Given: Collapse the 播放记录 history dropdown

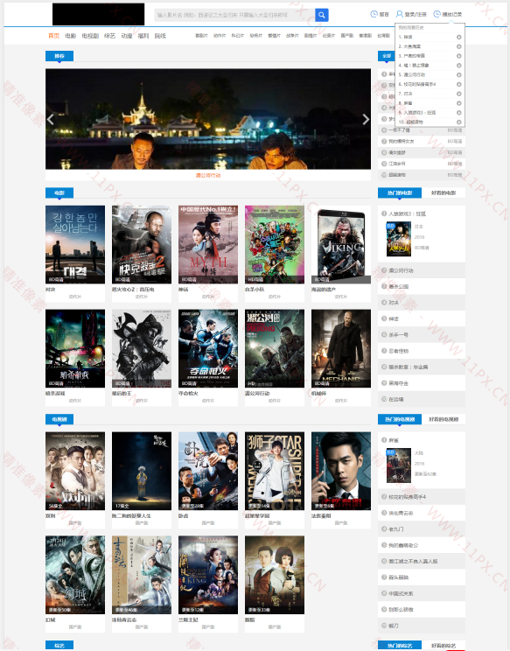Looking at the screenshot, I should pyautogui.click(x=448, y=14).
